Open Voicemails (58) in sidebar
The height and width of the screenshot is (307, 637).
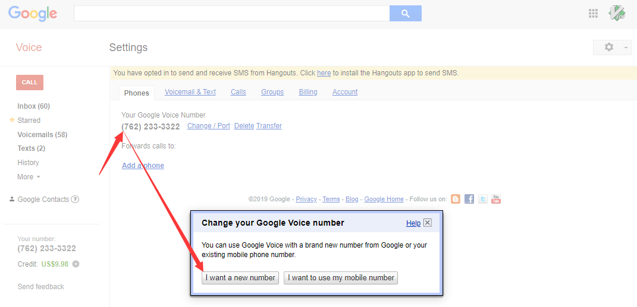click(x=42, y=135)
